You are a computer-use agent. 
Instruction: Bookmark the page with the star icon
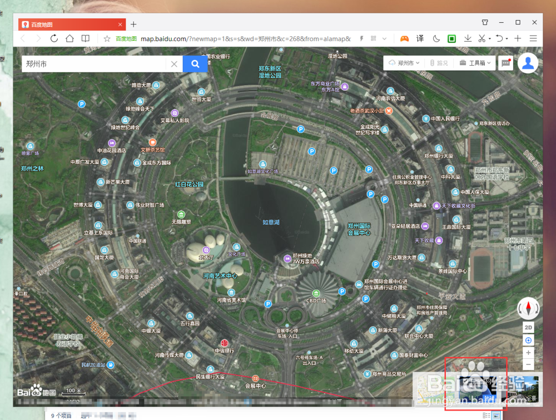tap(107, 39)
